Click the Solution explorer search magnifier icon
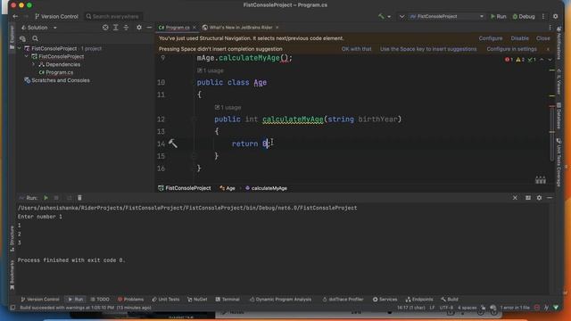The height and width of the screenshot is (321, 571). (35, 38)
